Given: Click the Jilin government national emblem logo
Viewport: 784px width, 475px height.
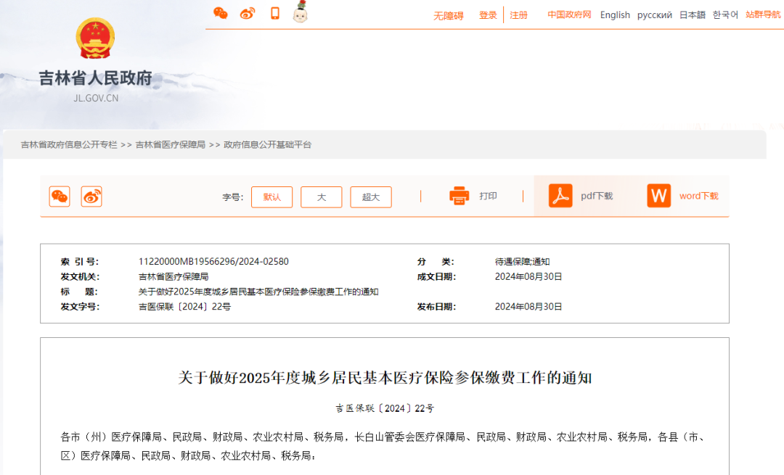Looking at the screenshot, I should point(95,39).
